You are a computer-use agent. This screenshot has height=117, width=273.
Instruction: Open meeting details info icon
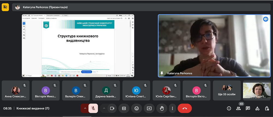[x=229, y=108]
